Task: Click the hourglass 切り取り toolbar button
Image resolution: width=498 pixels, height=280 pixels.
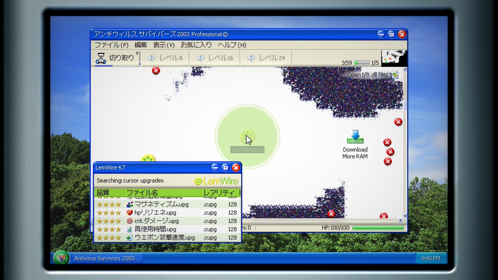Action: tap(116, 58)
